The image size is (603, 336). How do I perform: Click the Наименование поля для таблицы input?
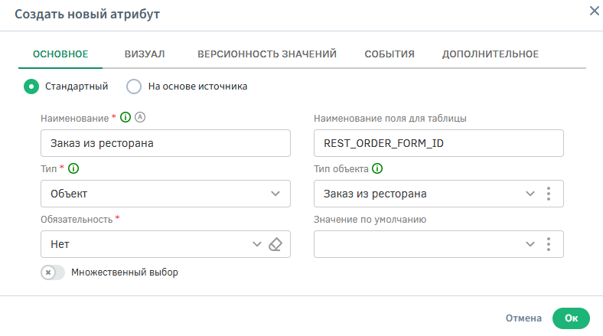[438, 143]
